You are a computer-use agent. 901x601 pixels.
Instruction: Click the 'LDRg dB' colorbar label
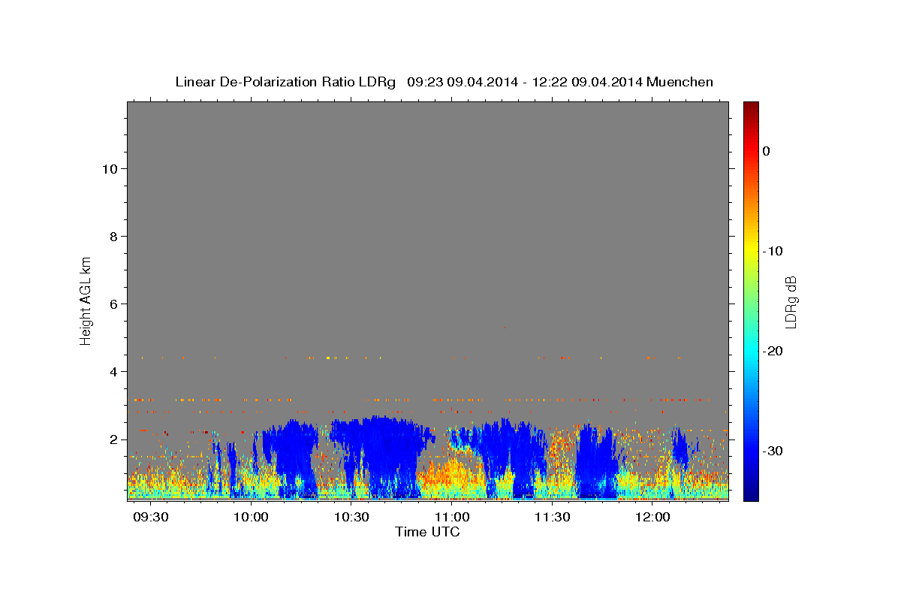click(790, 300)
